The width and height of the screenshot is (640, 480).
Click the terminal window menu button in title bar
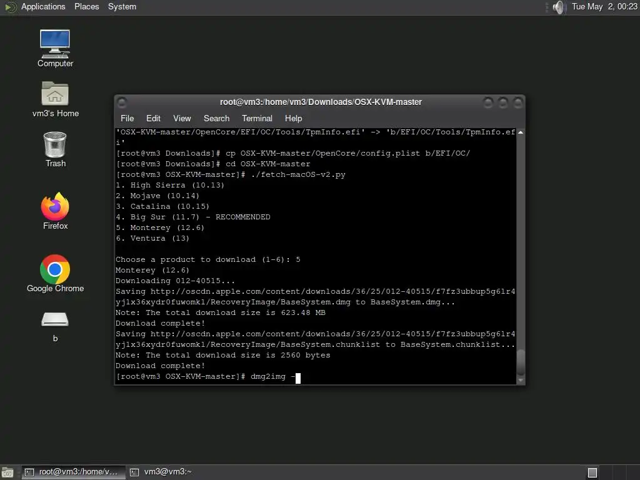coord(122,102)
